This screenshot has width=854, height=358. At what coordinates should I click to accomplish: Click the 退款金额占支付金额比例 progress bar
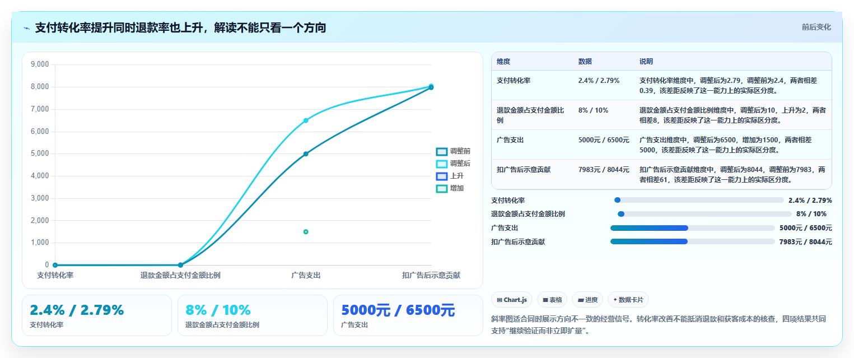[704, 213]
